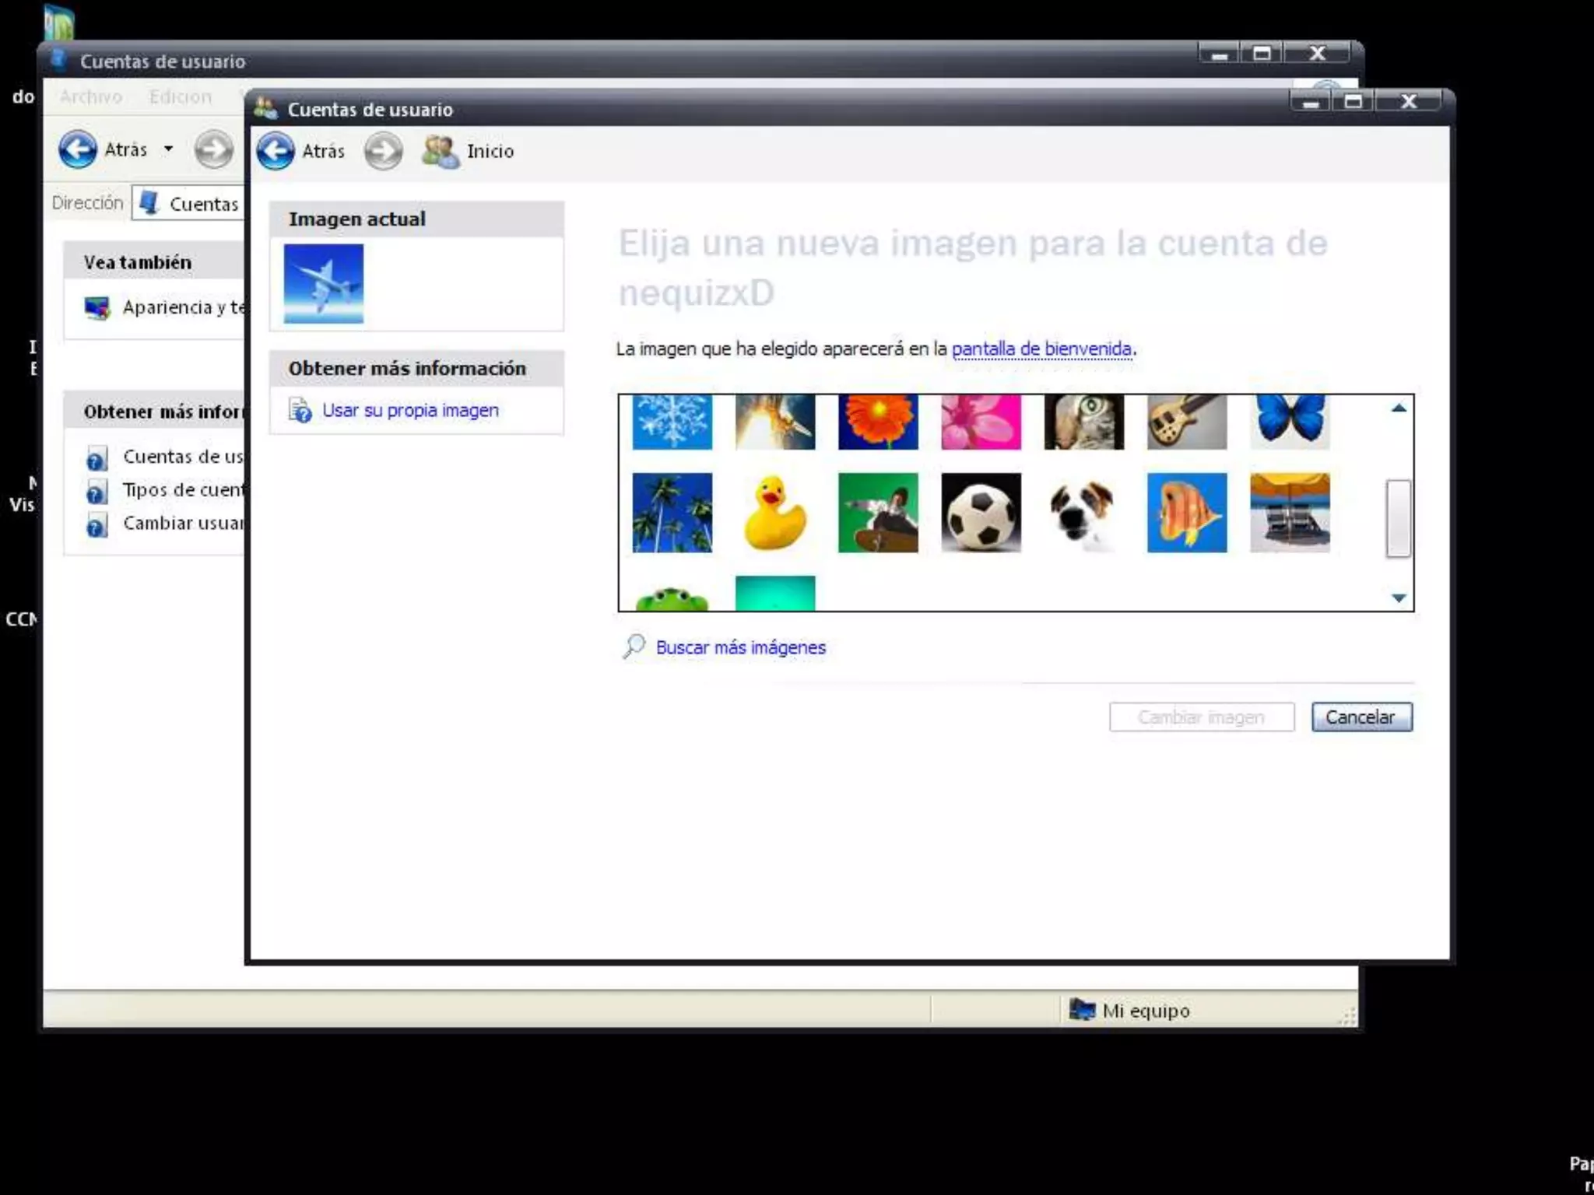Click the blue Atrás back arrow icon
Image resolution: width=1594 pixels, height=1195 pixels.
(276, 151)
